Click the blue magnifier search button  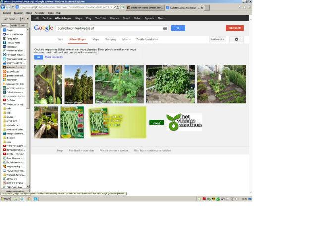click(178, 28)
